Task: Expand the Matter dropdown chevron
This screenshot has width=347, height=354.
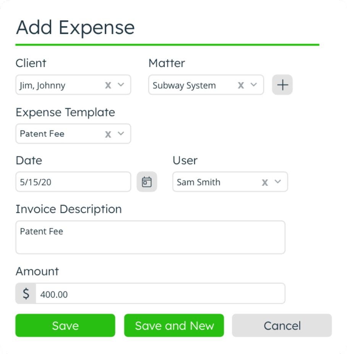Action: pyautogui.click(x=254, y=85)
